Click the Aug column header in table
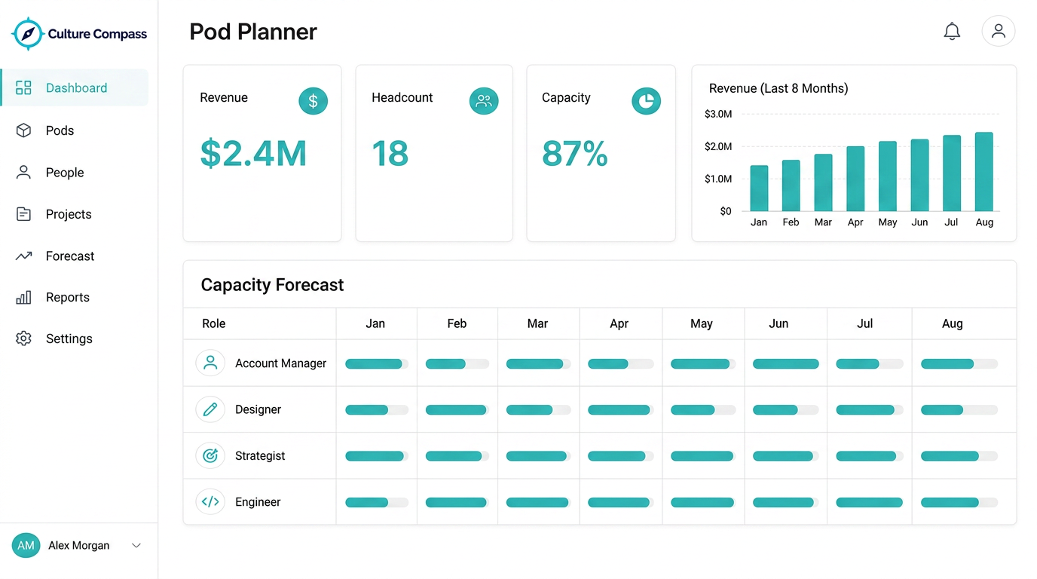 click(953, 323)
